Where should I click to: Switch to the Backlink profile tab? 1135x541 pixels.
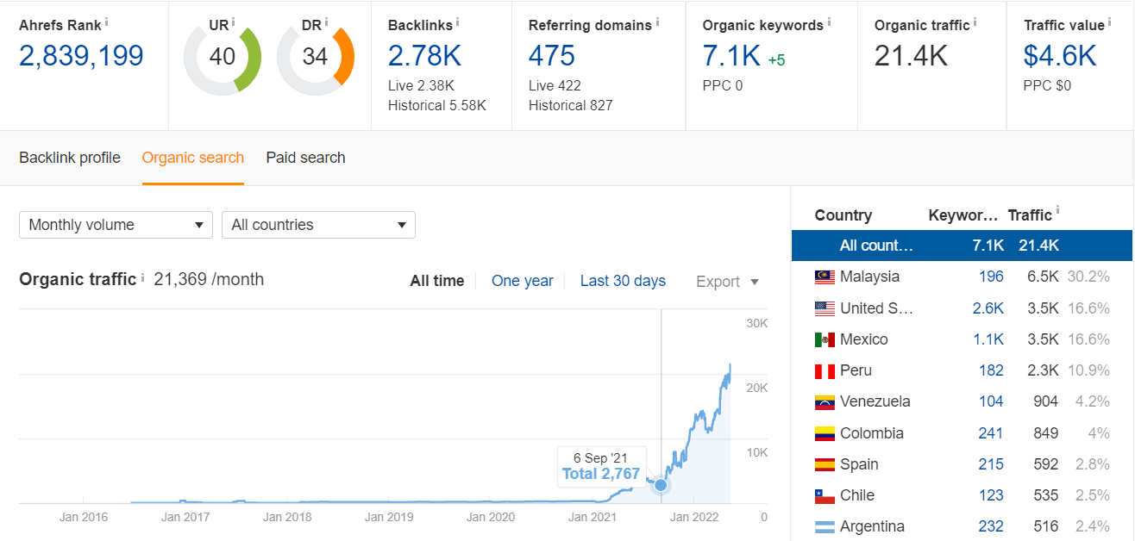pos(70,158)
